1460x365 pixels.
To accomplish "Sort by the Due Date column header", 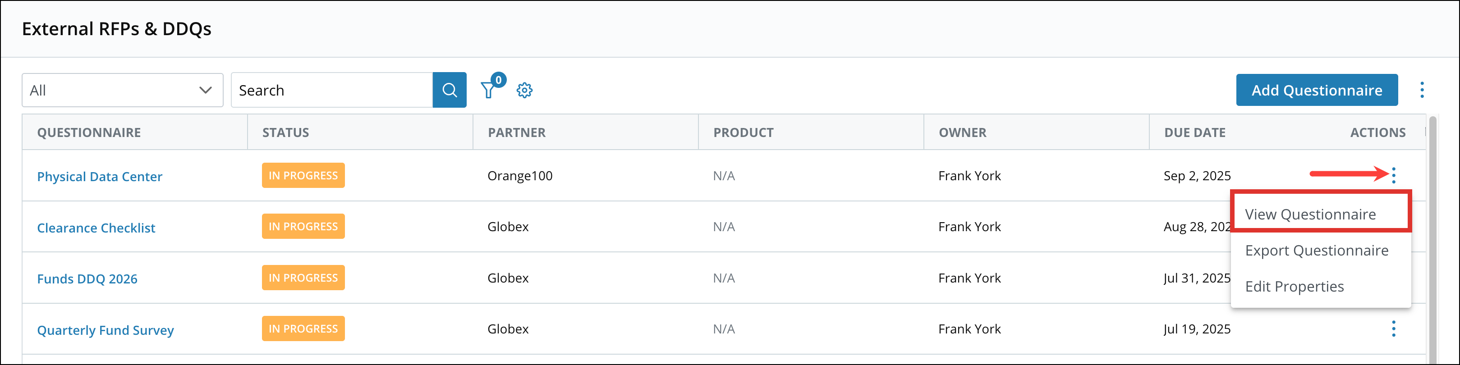I will click(1195, 132).
